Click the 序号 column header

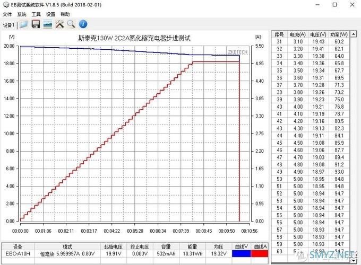279,34
